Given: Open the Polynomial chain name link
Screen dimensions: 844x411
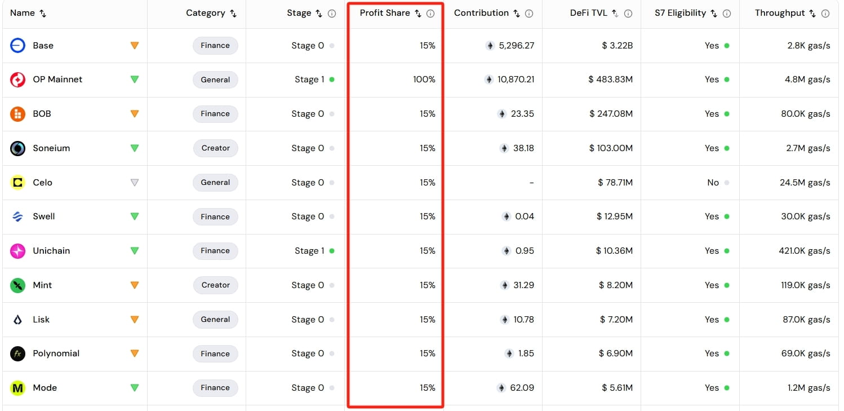Looking at the screenshot, I should click(56, 353).
